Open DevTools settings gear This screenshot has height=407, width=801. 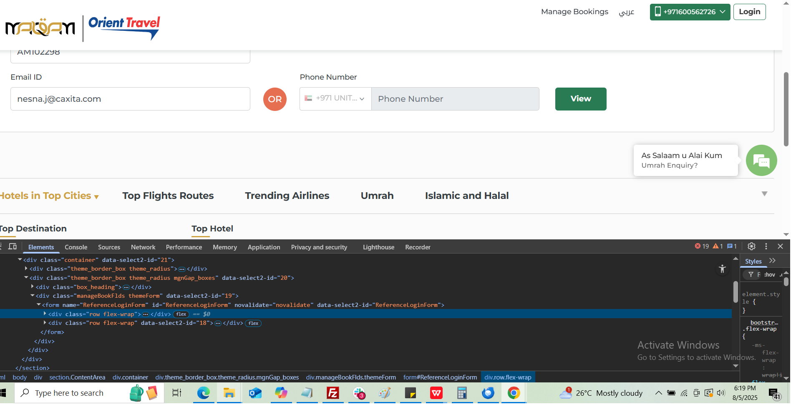coord(751,246)
